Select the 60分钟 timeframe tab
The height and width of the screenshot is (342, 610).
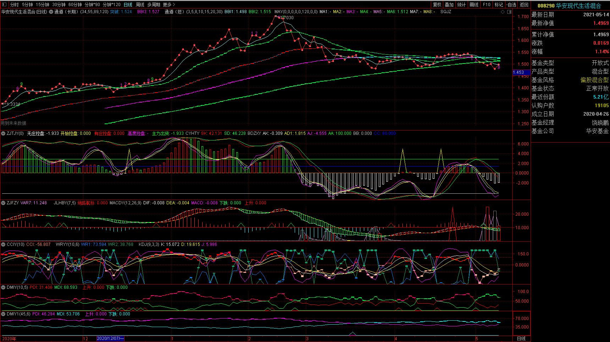[x=75, y=5]
